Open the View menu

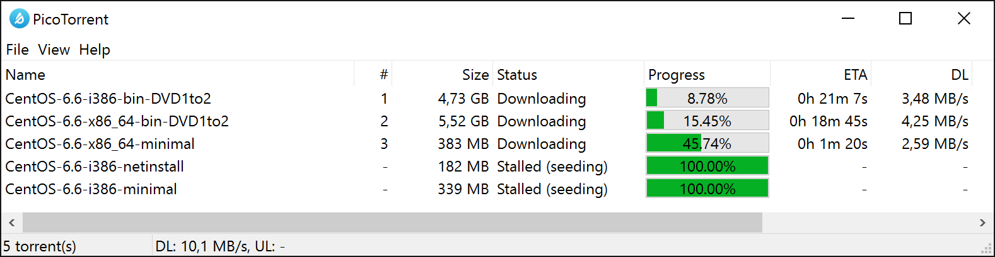(x=54, y=50)
